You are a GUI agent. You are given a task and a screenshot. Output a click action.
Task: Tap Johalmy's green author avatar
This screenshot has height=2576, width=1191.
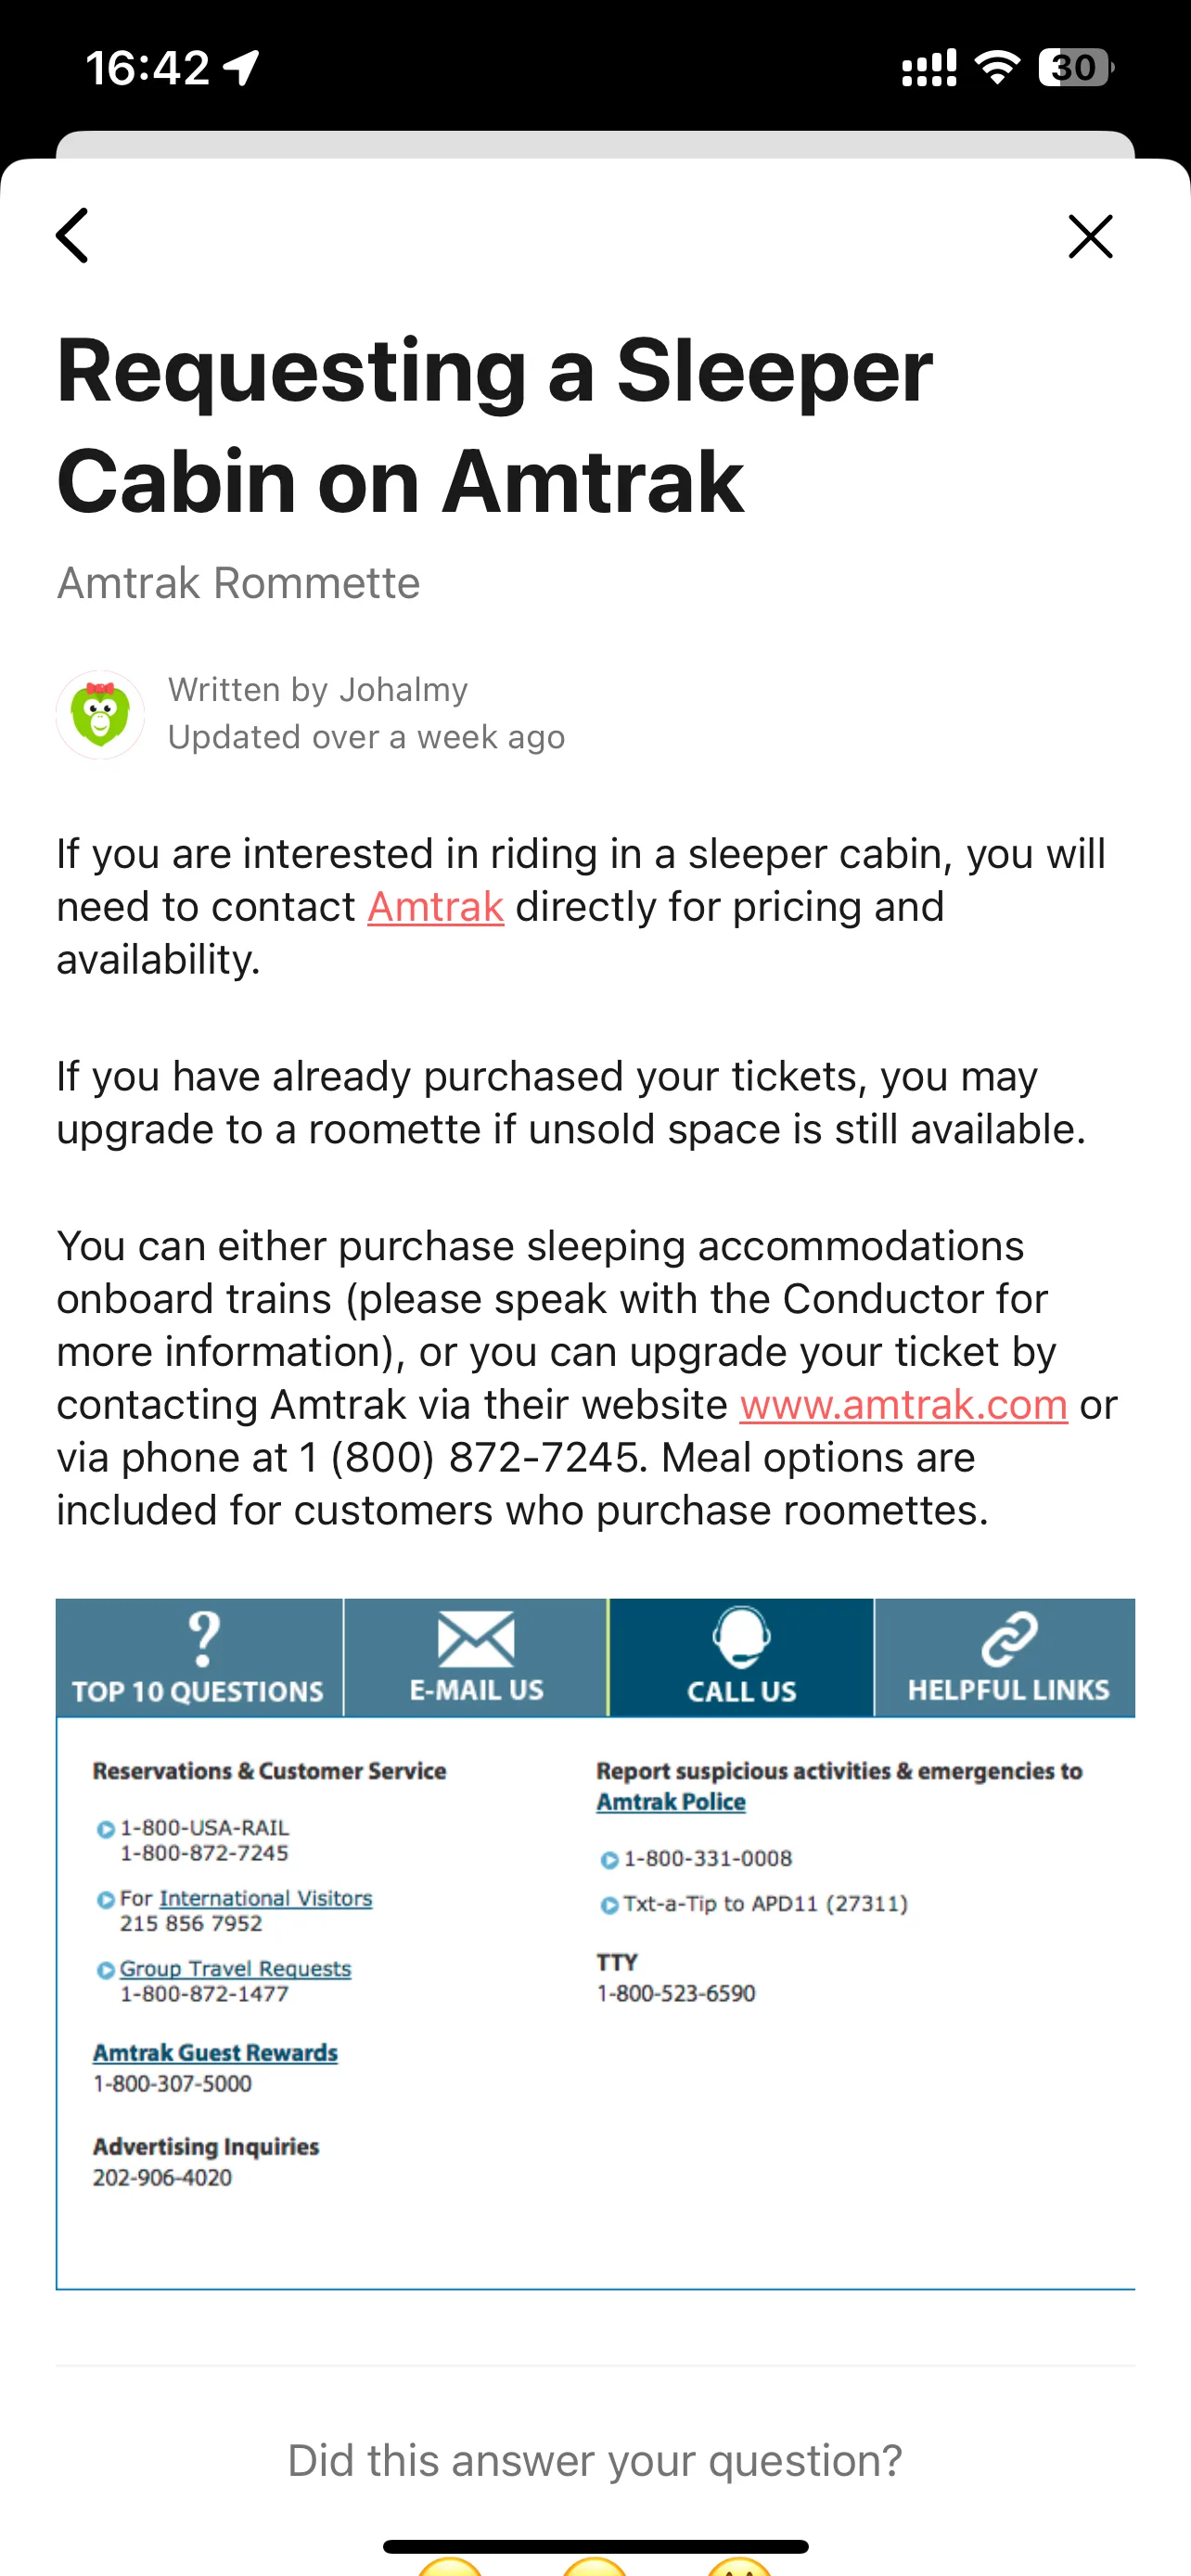100,714
